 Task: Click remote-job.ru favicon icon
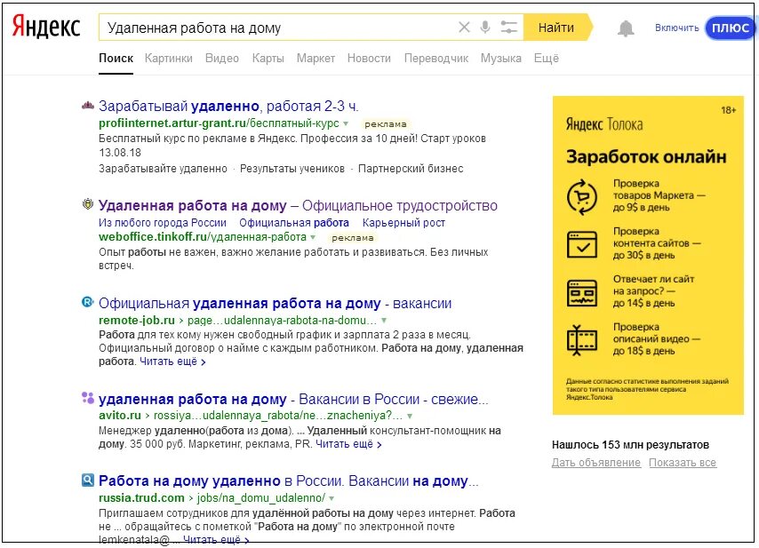tap(88, 302)
